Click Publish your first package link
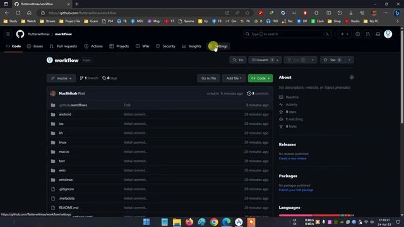 click(296, 190)
